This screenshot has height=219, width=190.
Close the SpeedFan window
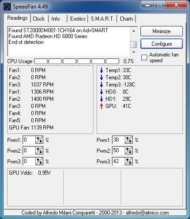tap(176, 5)
